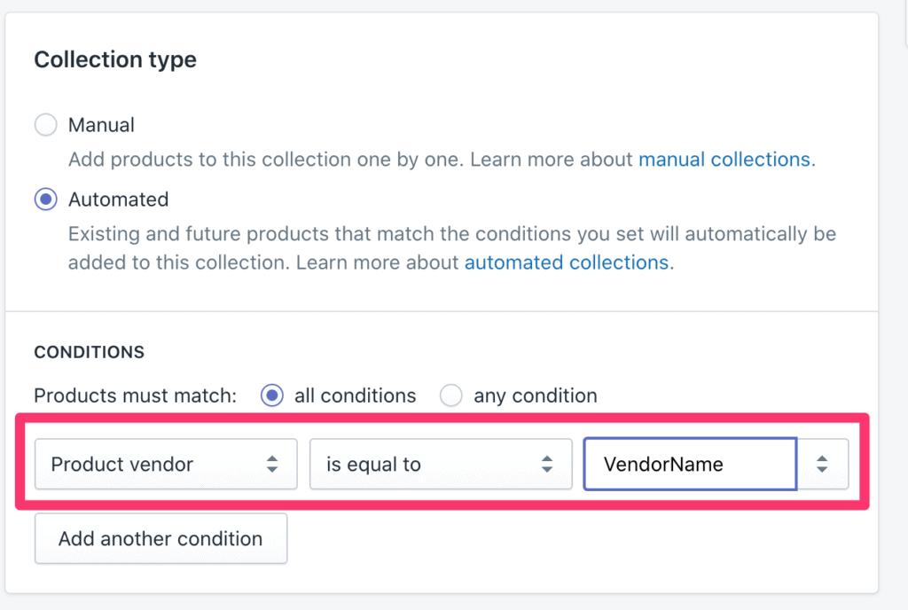This screenshot has height=610, width=908.
Task: Click into the VendorName text field
Action: [689, 464]
